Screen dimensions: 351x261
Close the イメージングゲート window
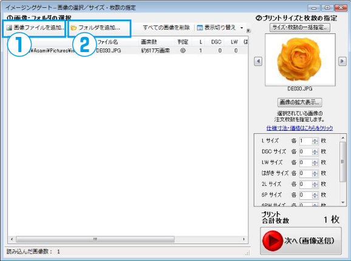341,8
